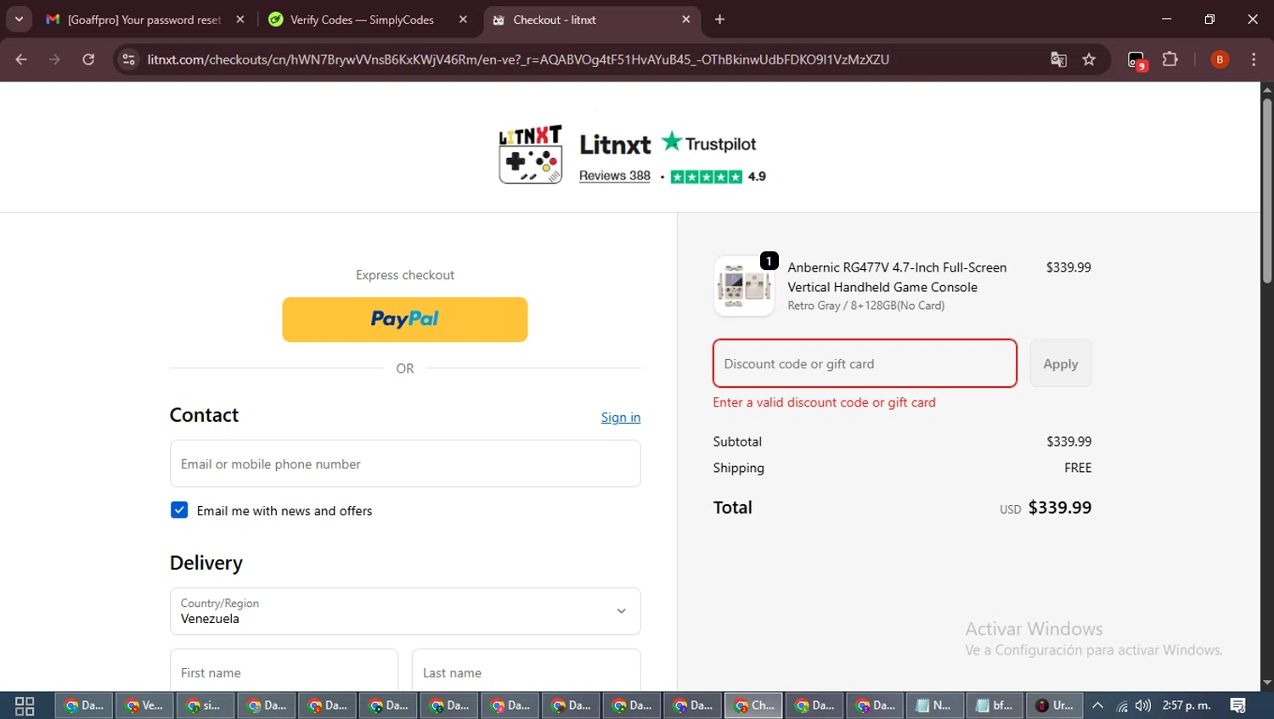Image resolution: width=1274 pixels, height=719 pixels.
Task: Focus the Discount code or gift card field
Action: click(865, 363)
